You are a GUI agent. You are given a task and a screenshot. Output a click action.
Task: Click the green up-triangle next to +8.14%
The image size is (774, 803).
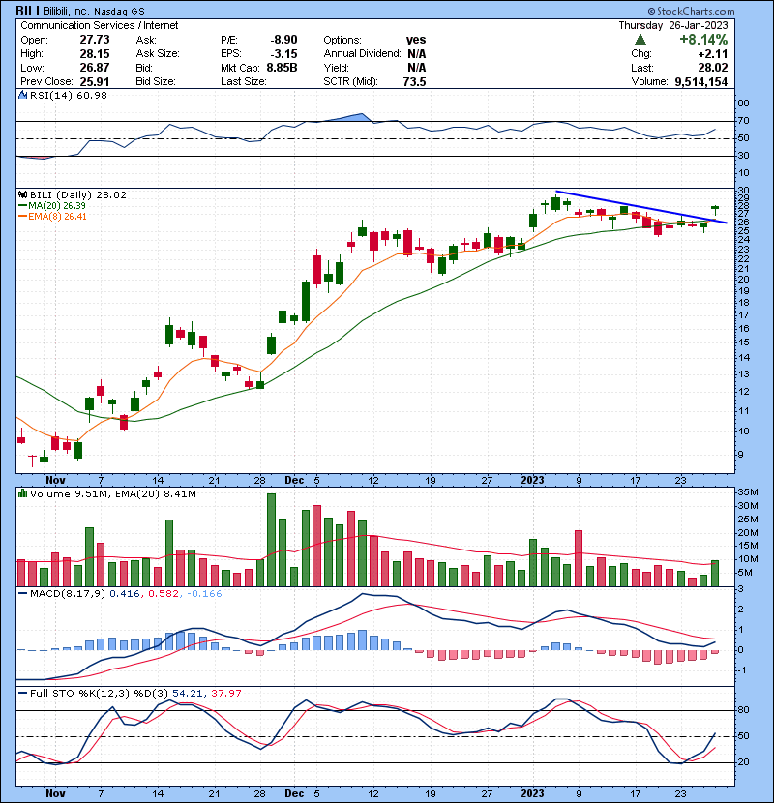point(640,40)
